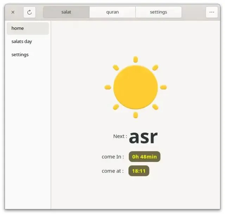Switch to the quran tab
Image resolution: width=225 pixels, height=215 pixels.
tap(112, 12)
